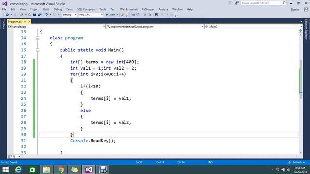310x174 pixels.
Task: Open the Help menu
Action: click(189, 9)
